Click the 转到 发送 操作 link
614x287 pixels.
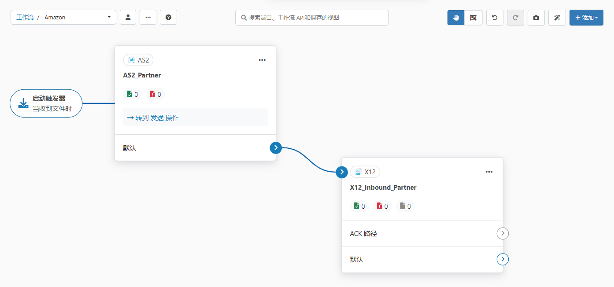pos(153,118)
